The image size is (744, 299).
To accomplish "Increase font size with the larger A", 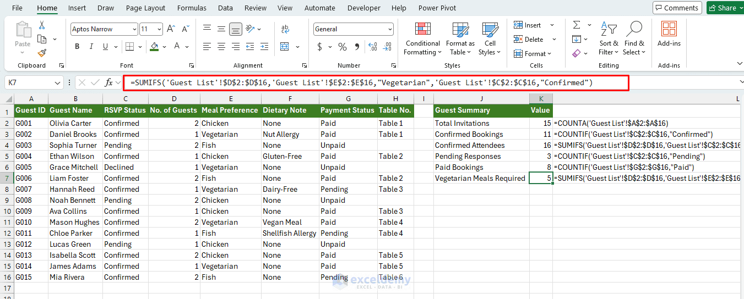I will click(171, 29).
